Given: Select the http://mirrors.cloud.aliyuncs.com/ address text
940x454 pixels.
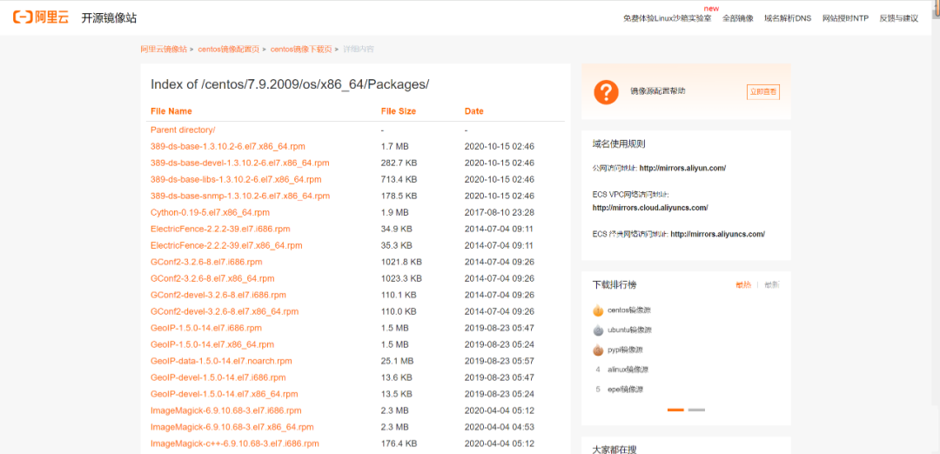Looking at the screenshot, I should point(650,208).
